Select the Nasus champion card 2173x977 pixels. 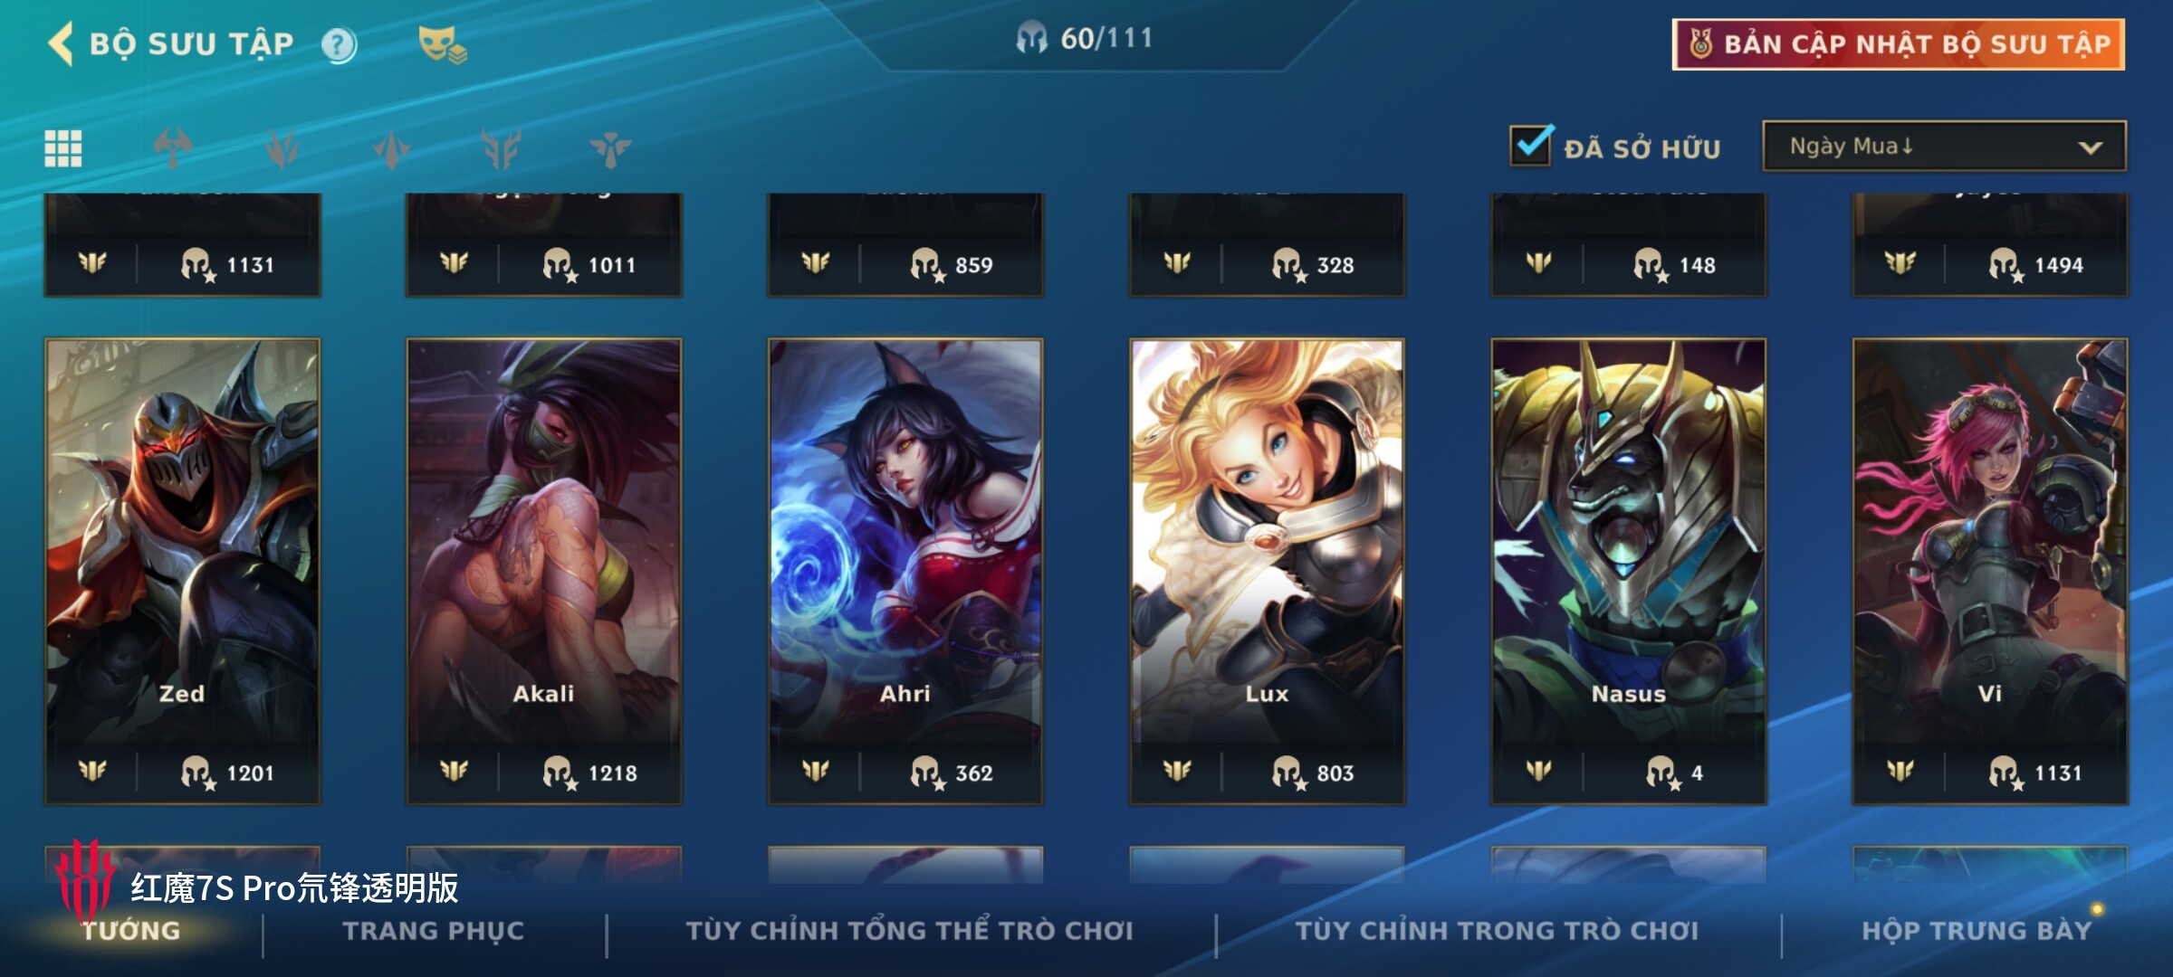click(x=1628, y=572)
